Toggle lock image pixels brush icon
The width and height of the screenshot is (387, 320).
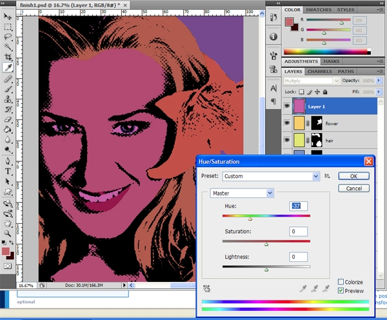tap(309, 92)
